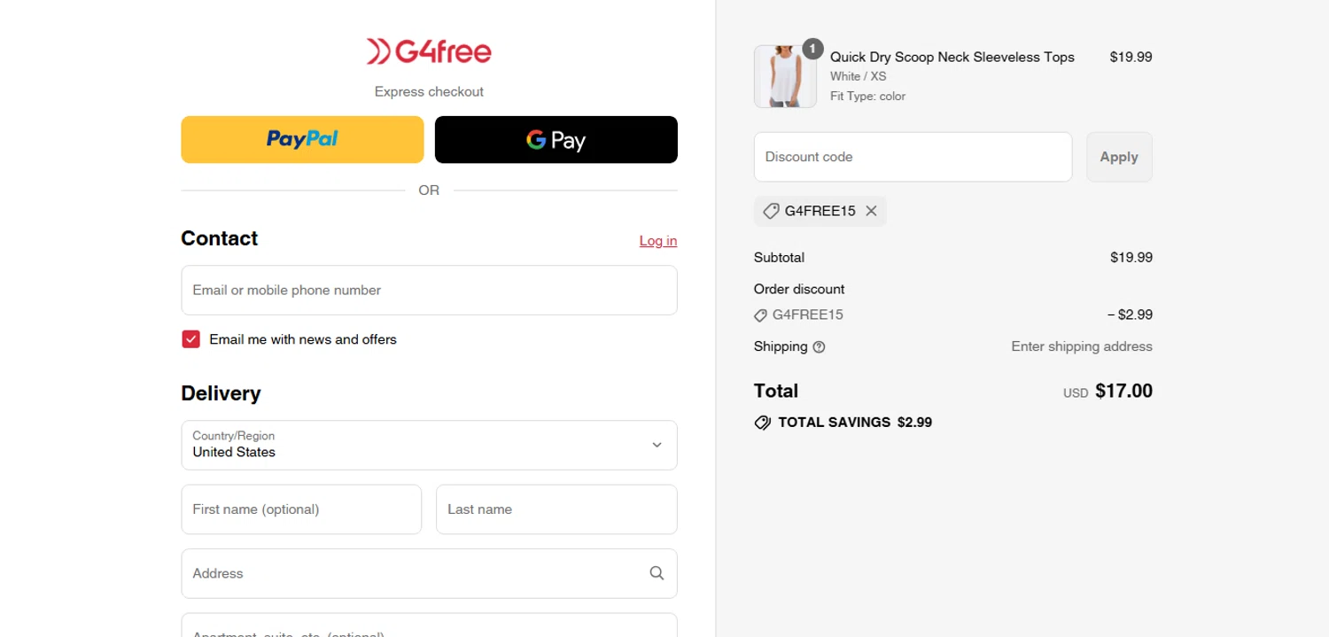Remove the G4FREE15 discount code
Image resolution: width=1329 pixels, height=637 pixels.
pyautogui.click(x=871, y=211)
